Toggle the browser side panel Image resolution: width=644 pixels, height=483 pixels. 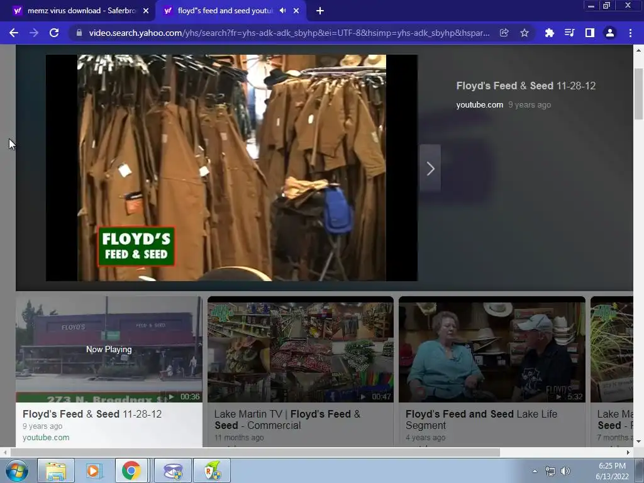590,33
